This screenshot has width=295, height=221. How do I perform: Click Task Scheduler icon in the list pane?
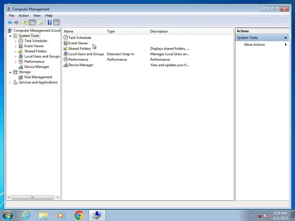pyautogui.click(x=65, y=38)
